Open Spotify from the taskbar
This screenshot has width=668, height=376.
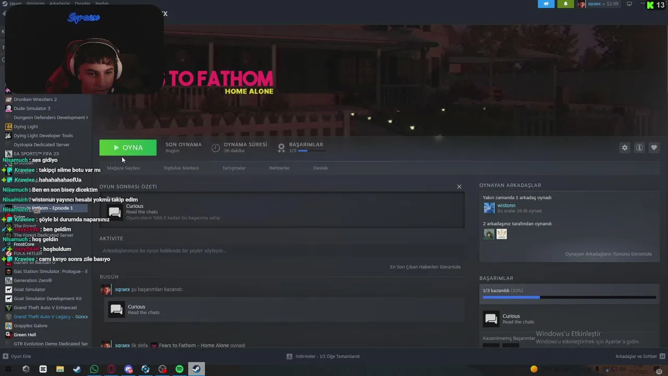click(179, 369)
